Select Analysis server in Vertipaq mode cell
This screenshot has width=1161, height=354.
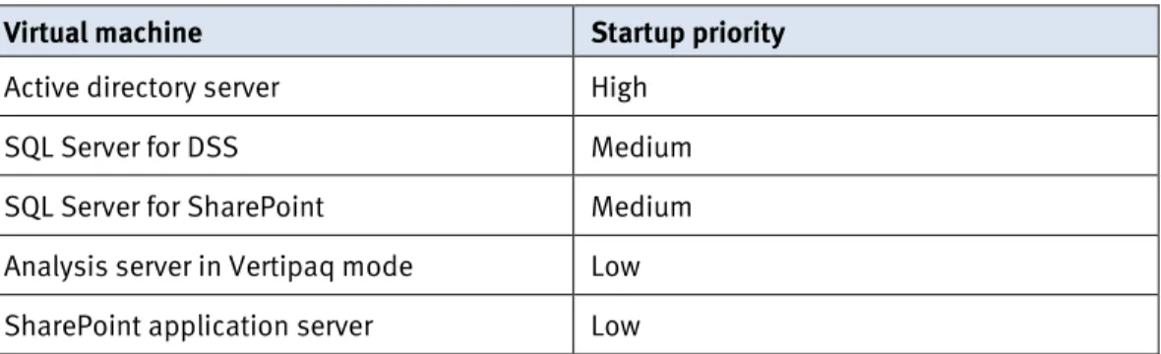[x=285, y=265]
